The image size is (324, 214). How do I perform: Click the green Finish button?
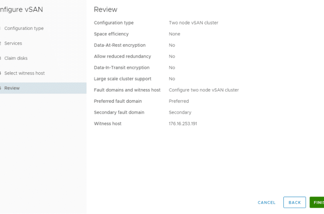click(317, 202)
